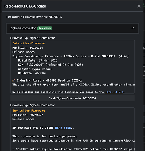Click the second Entwickler-Firmware heading for revision 20250325
Image resolution: width=145 pixels, height=151 pixels.
click(29, 111)
